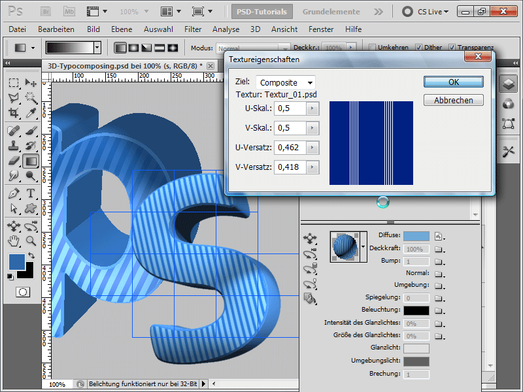The height and width of the screenshot is (392, 523).
Task: Open the Ebene menu
Action: pyautogui.click(x=122, y=29)
